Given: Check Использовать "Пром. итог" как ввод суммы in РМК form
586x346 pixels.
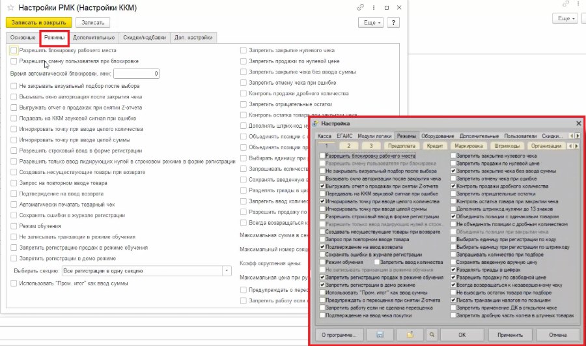Looking at the screenshot, I should coord(14,283).
